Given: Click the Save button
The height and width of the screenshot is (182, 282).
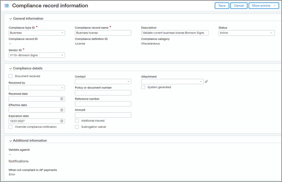Looking at the screenshot, I should (x=221, y=6).
